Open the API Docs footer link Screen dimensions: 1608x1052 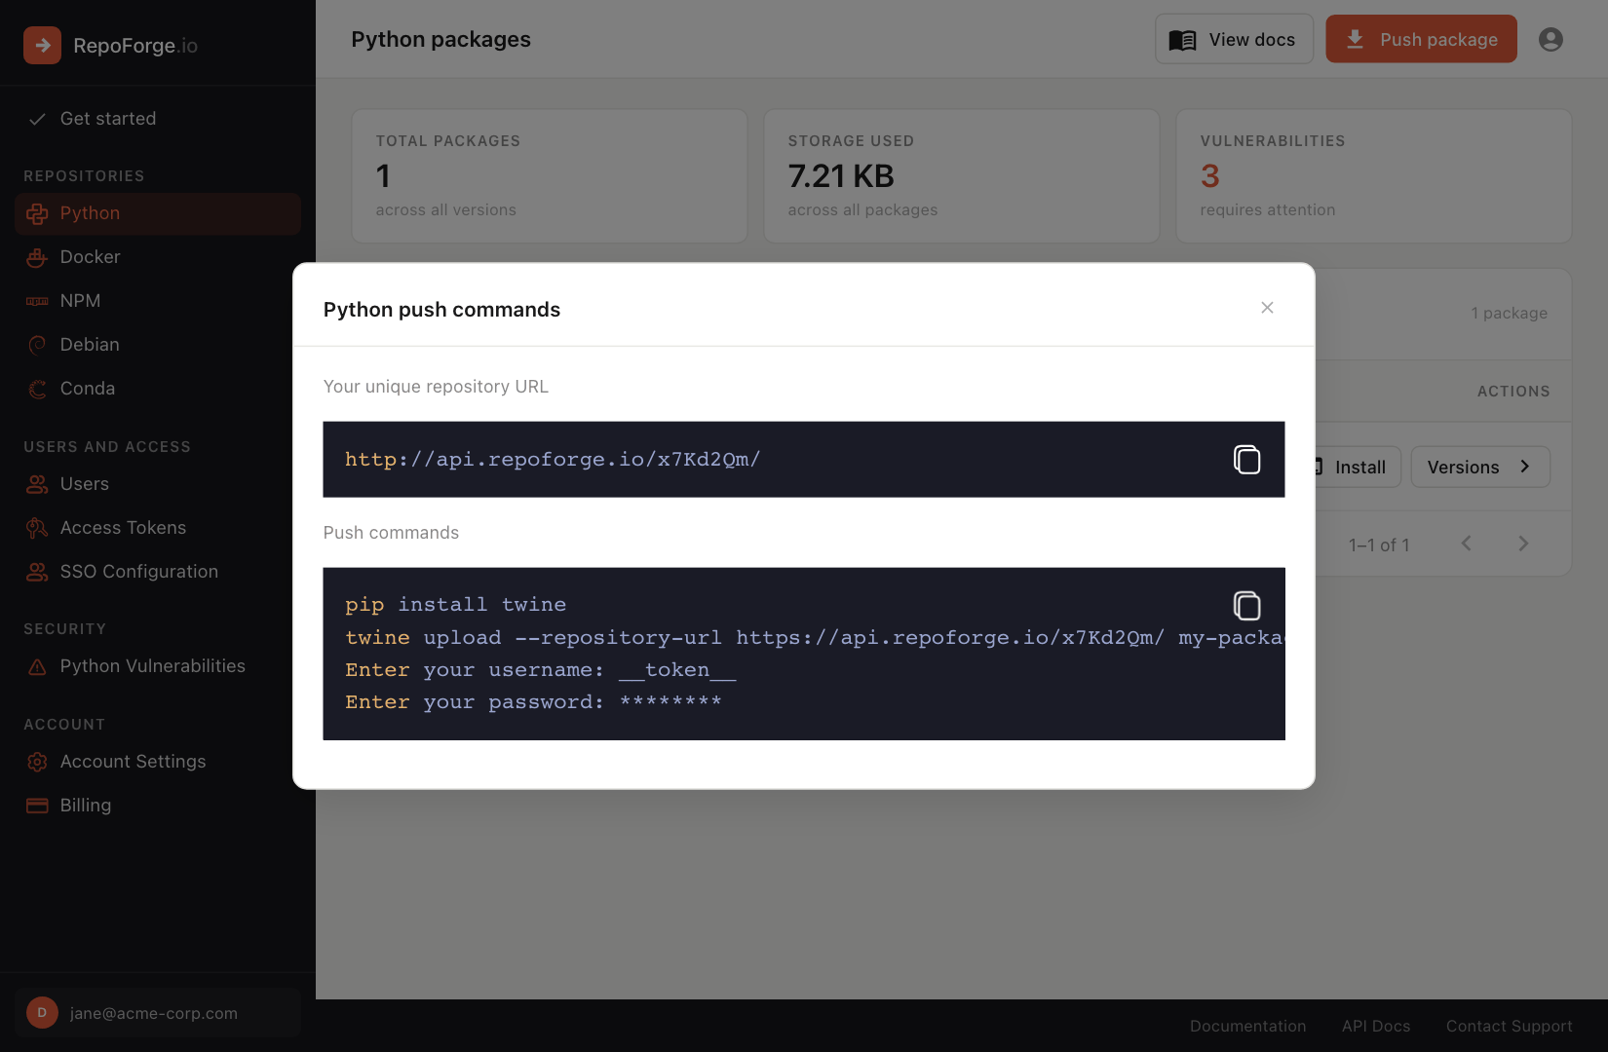[1375, 1026]
